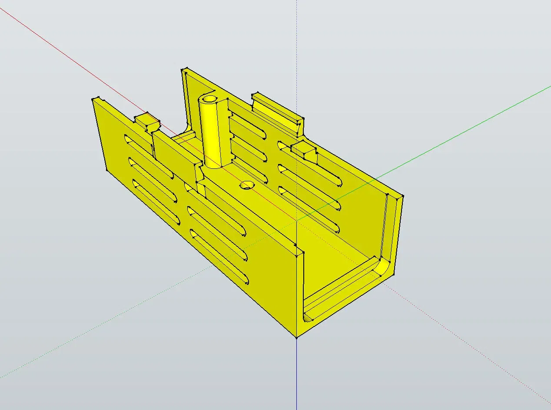Click the small circular hole in the floor
Viewport: 551px width, 410px height.
(247, 185)
